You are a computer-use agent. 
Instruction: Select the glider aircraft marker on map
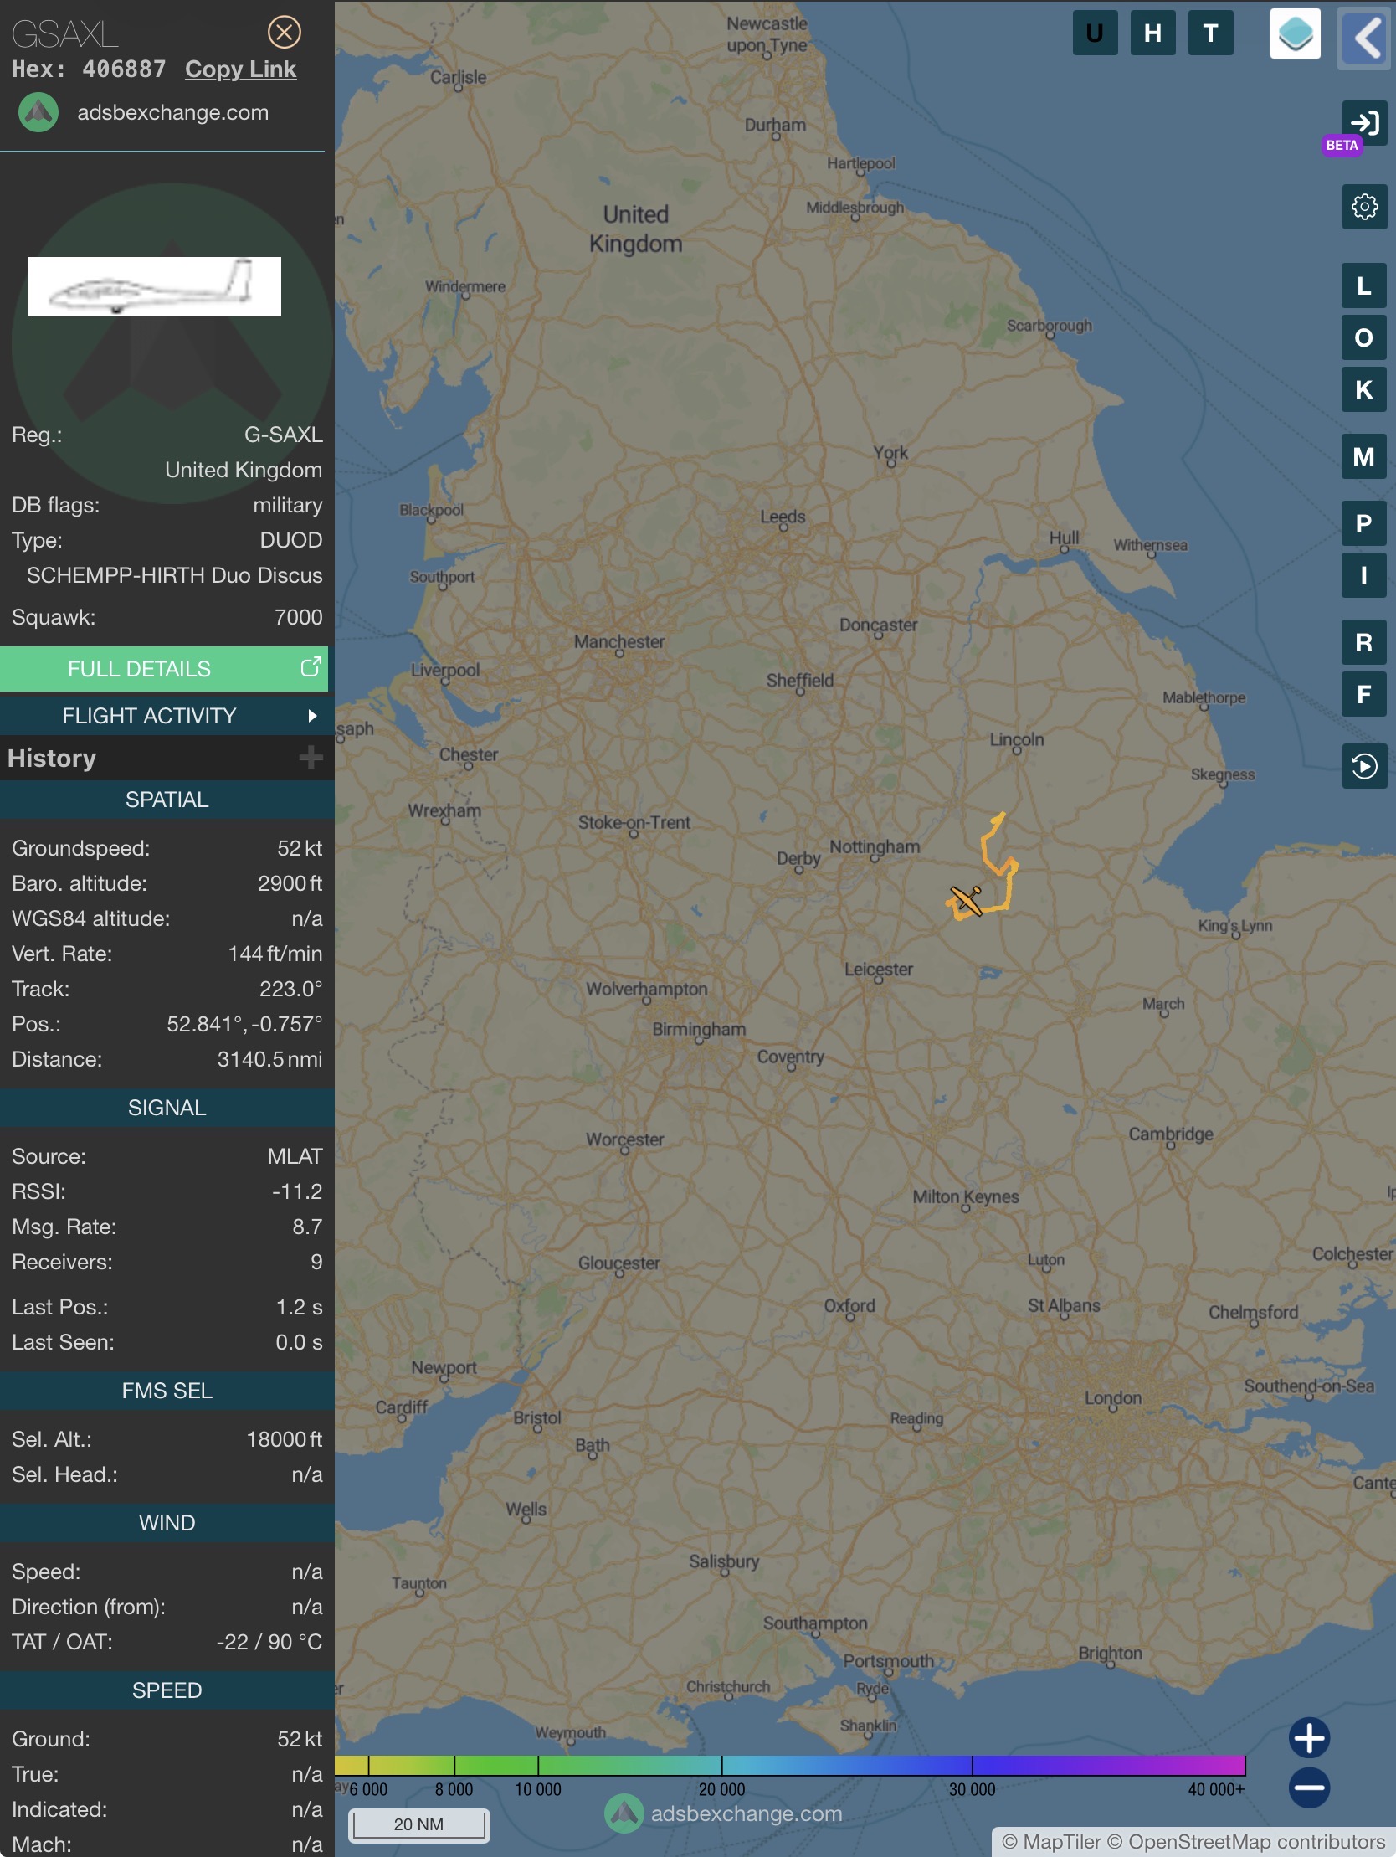[x=966, y=900]
